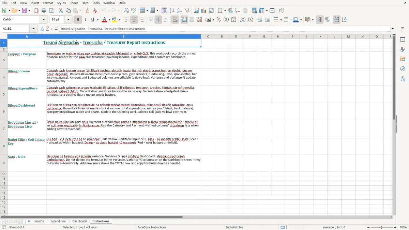This screenshot has height=230, width=409.
Task: Click the zoom out minus button
Action: [x=368, y=227]
